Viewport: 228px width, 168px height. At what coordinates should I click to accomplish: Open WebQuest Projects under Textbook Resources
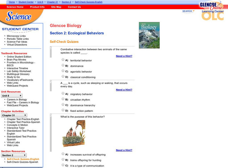click(x=17, y=86)
